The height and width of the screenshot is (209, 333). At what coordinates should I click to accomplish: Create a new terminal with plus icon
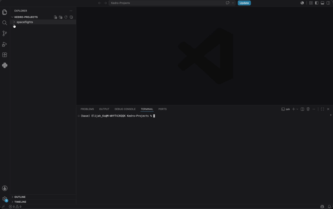pyautogui.click(x=293, y=109)
